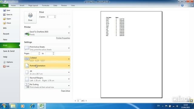Increase the Pages from value
The height and width of the screenshot is (109, 194).
tap(39, 53)
